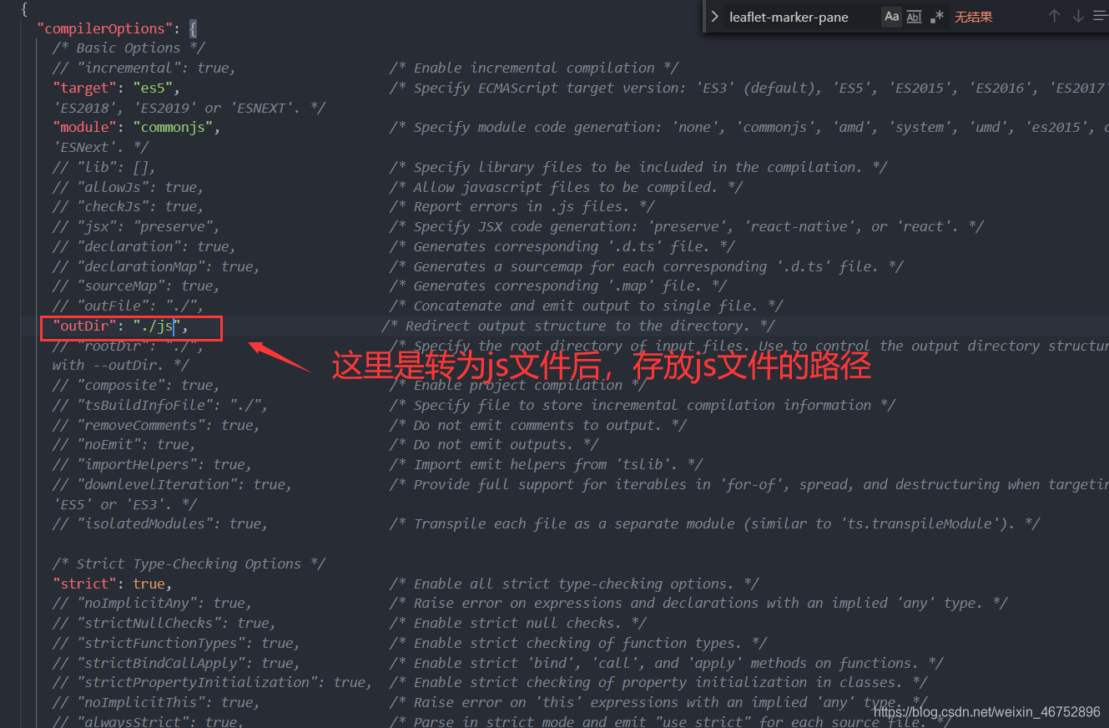This screenshot has height=728, width=1109.
Task: Click the commented "noImplicitThis": true line
Action: [x=156, y=702]
